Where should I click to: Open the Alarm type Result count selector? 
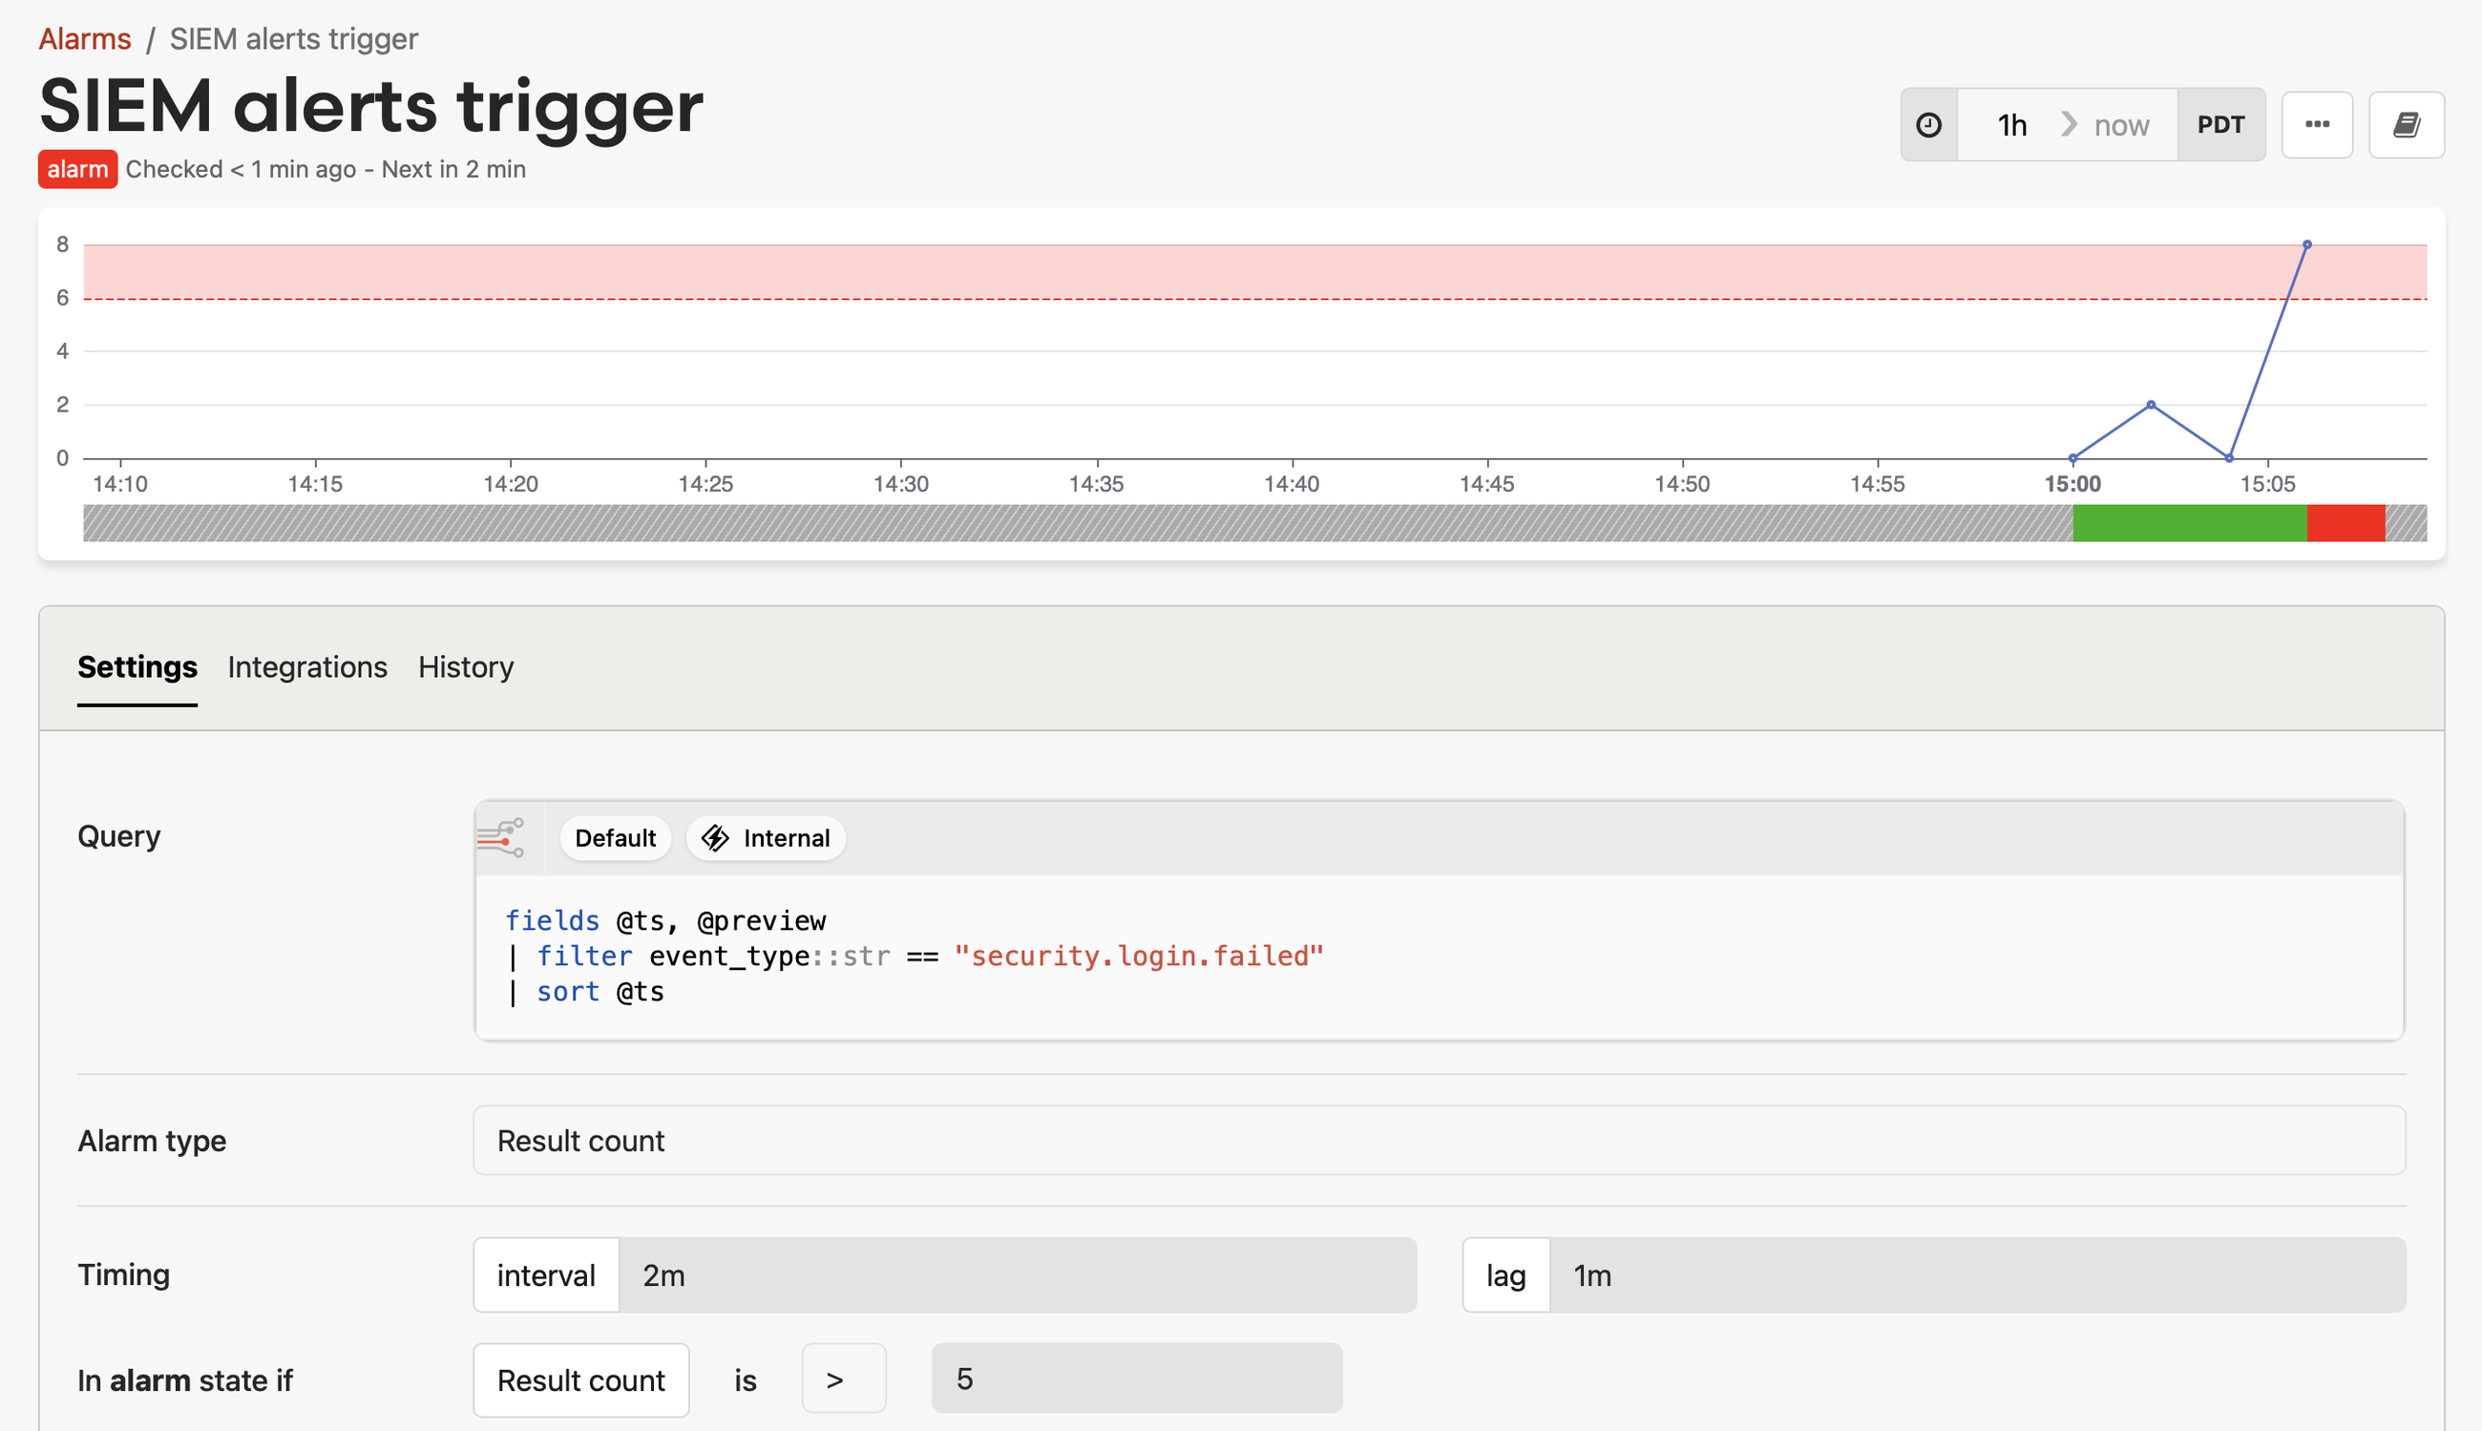point(1439,1141)
